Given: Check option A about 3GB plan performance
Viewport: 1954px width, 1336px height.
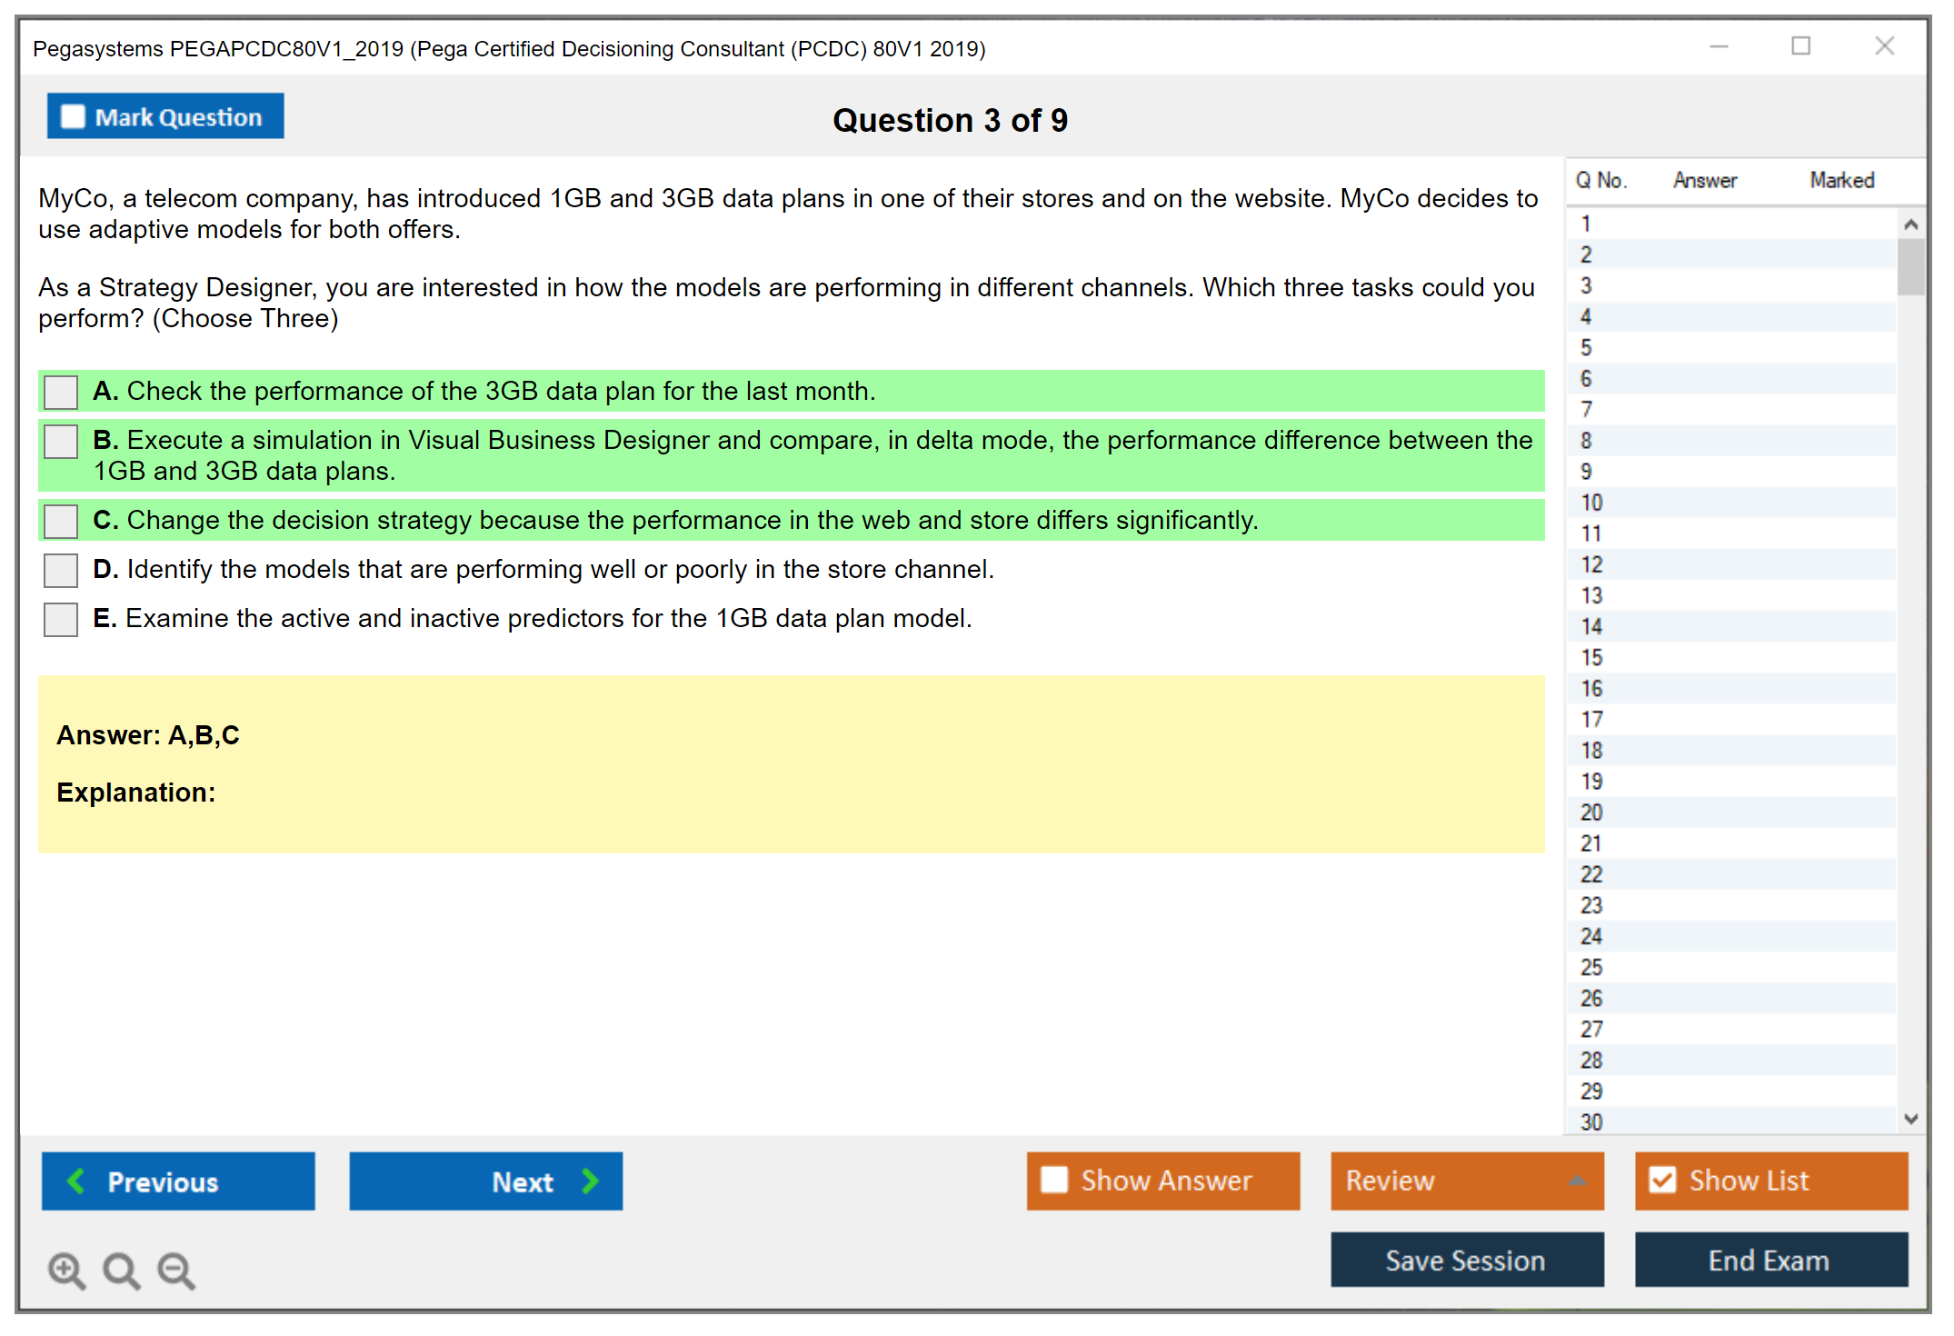Looking at the screenshot, I should [x=61, y=393].
